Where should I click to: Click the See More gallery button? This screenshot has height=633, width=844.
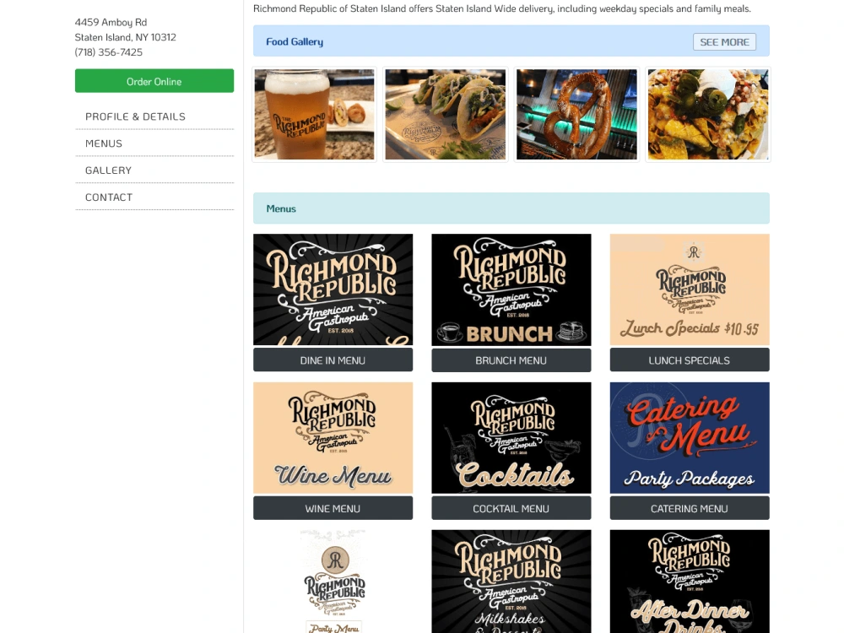pos(724,42)
